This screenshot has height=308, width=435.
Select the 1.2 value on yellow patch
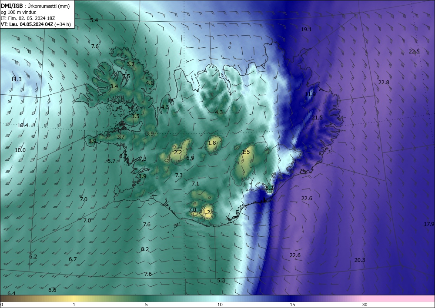[x=206, y=212]
